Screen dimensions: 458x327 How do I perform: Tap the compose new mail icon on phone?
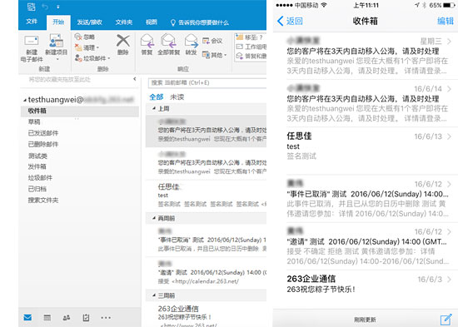point(446,320)
